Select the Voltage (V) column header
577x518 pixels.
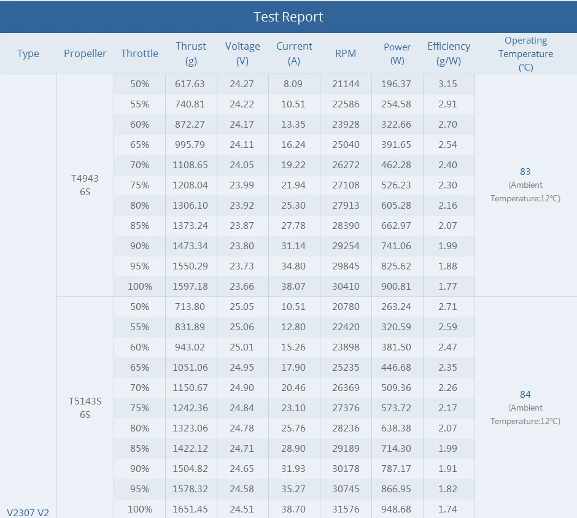point(242,53)
